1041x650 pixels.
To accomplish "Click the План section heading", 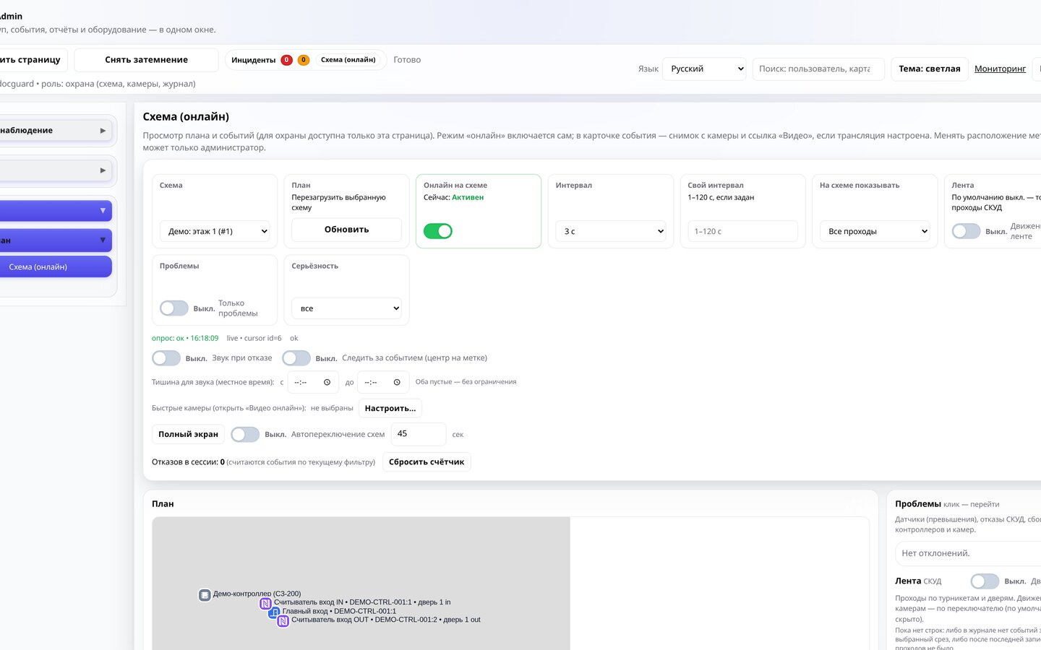I will (163, 504).
